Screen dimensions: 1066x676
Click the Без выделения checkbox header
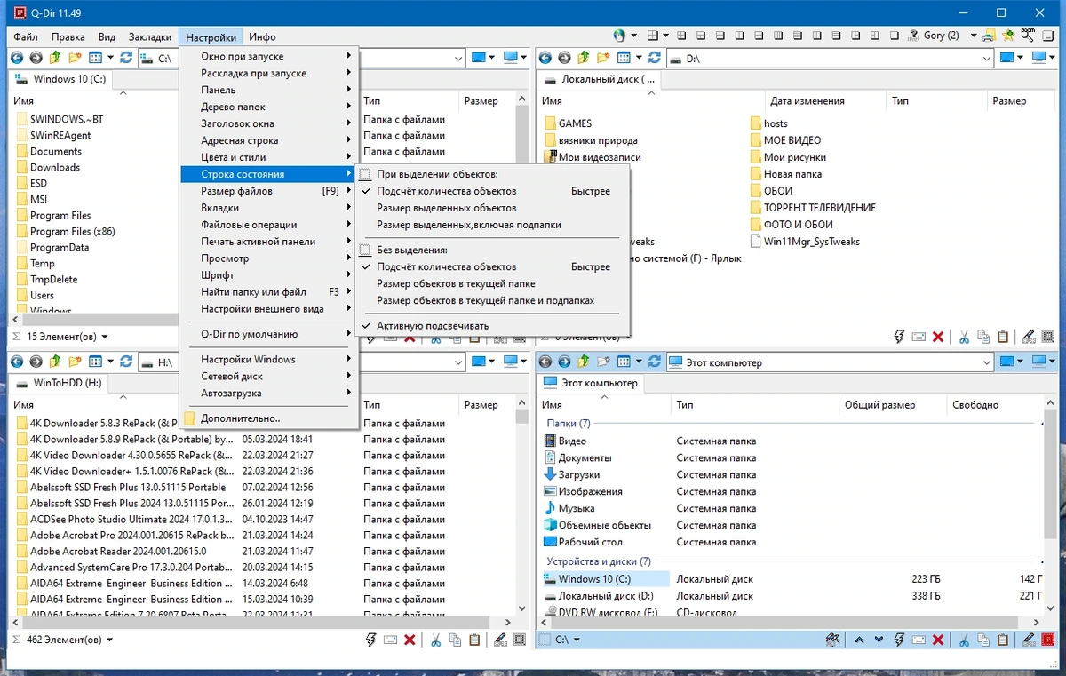pyautogui.click(x=365, y=250)
